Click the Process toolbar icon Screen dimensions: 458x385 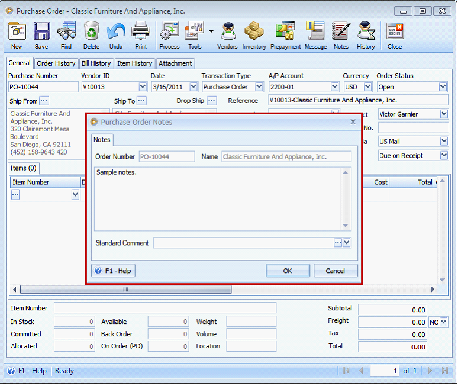click(169, 35)
